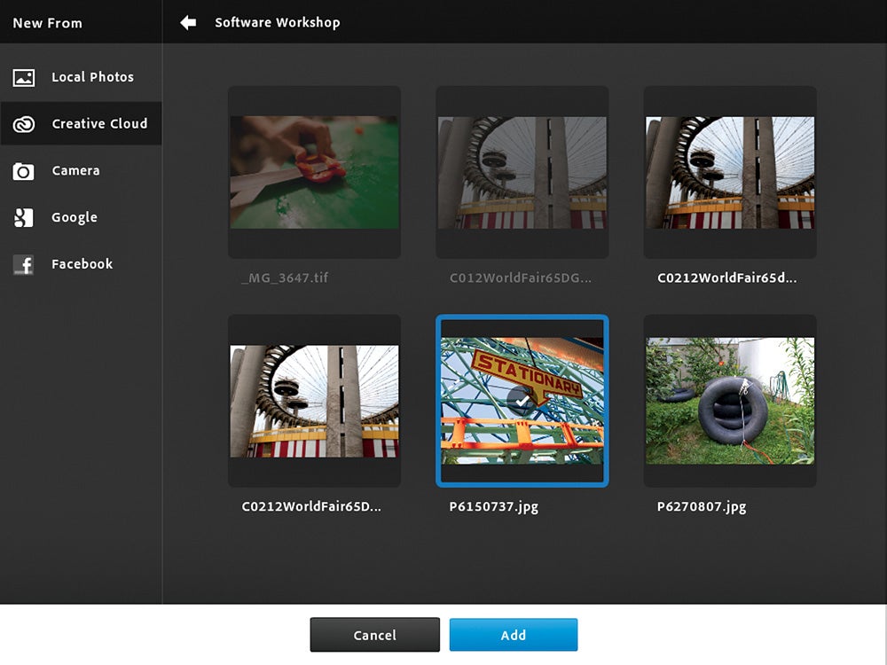Click the Camera icon in sidebar
The width and height of the screenshot is (887, 665).
[24, 171]
